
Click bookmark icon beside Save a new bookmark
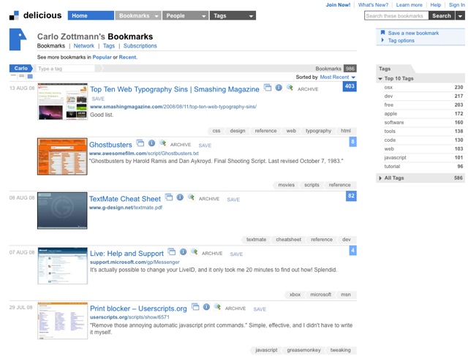pyautogui.click(x=382, y=33)
